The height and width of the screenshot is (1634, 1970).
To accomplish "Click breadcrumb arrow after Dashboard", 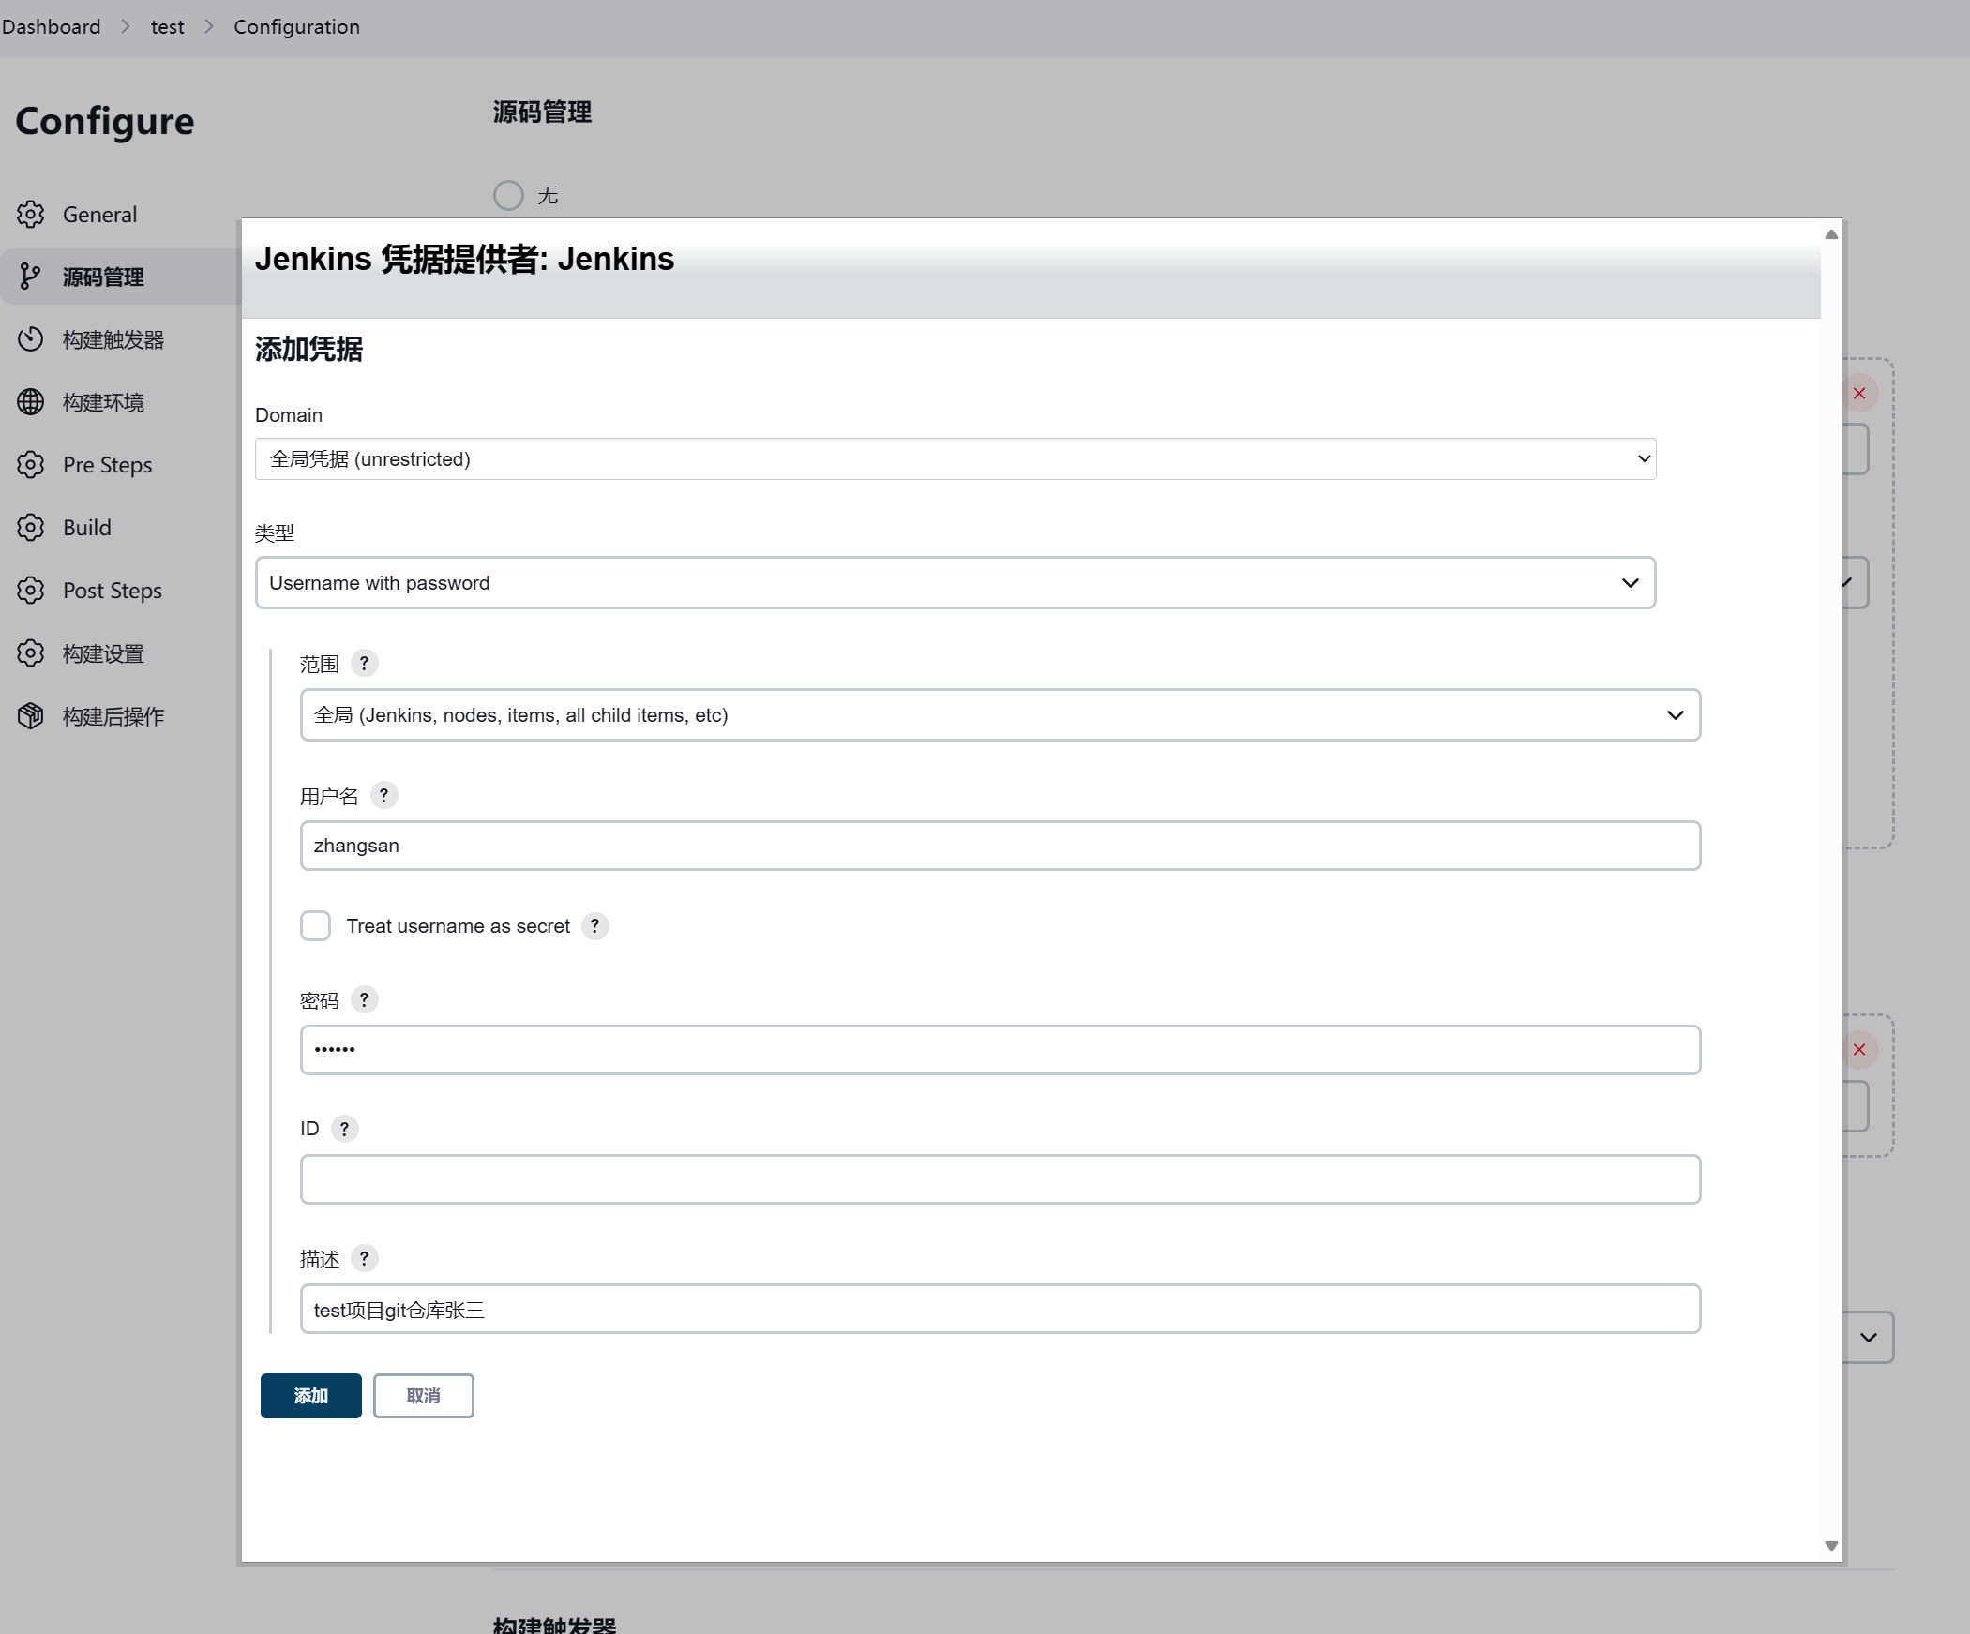I will point(126,27).
